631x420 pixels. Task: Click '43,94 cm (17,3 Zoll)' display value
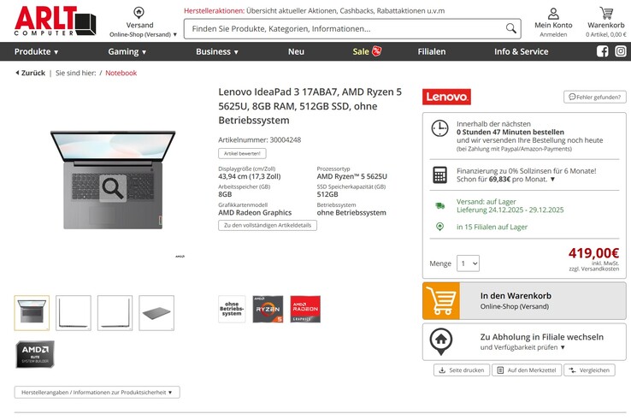tap(250, 176)
